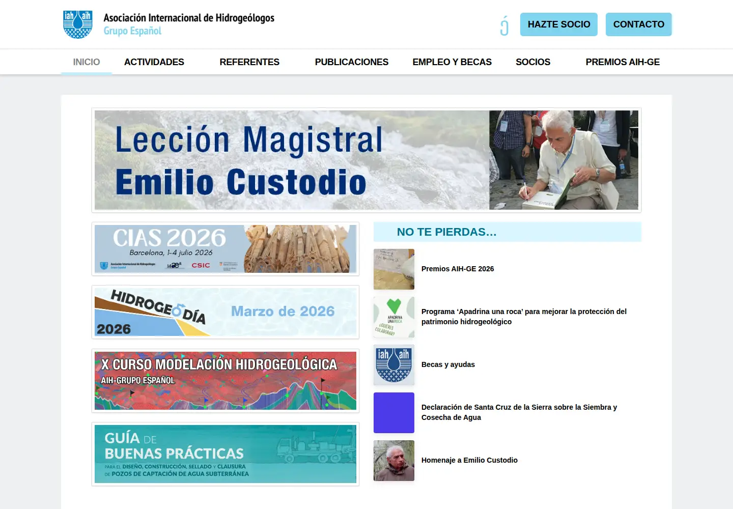Click the IAH logo thumbnail beside Becas y ayudas
The width and height of the screenshot is (733, 509).
click(394, 365)
